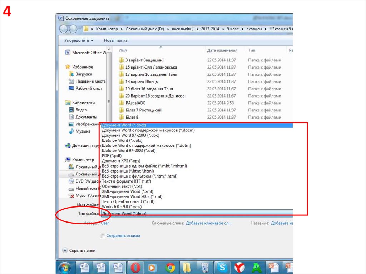
Task: Click the Windows Start button
Action: 65,267
